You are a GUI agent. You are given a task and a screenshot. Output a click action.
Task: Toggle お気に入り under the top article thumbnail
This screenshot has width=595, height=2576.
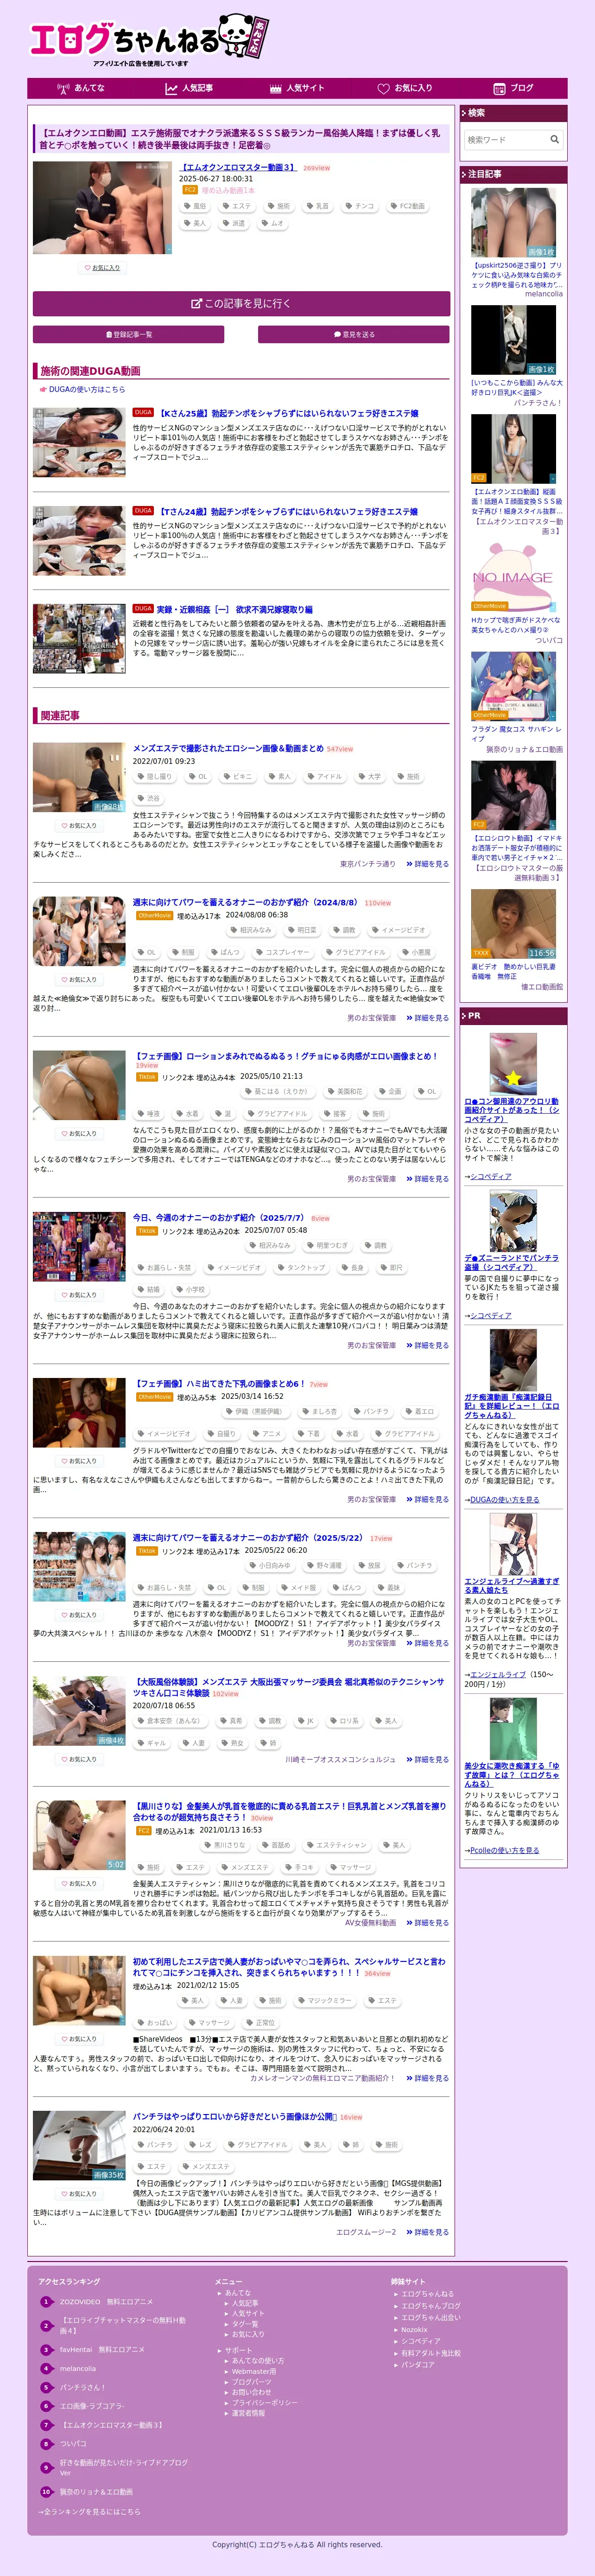pos(102,268)
